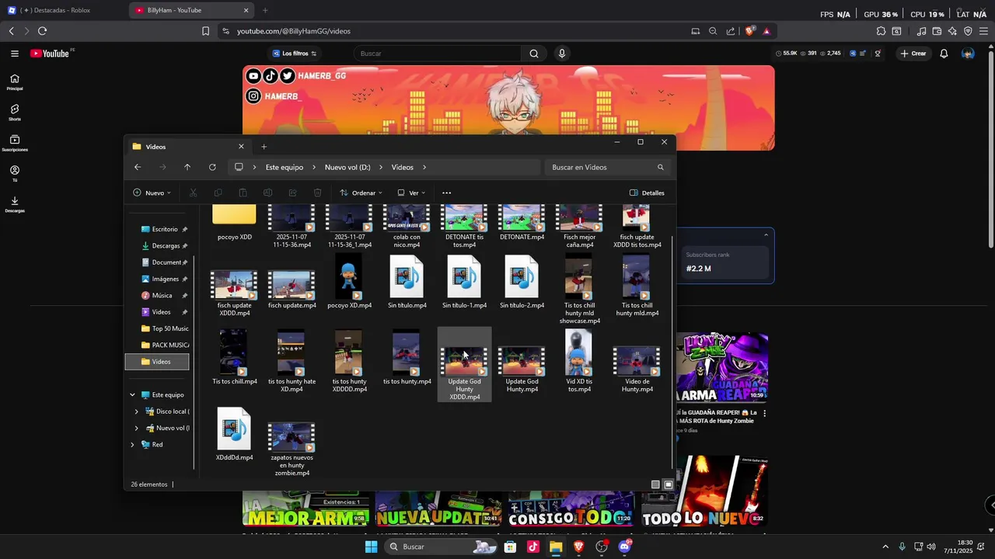Expand the Nuevo vol tree node
This screenshot has height=559, width=995.
[x=137, y=428]
